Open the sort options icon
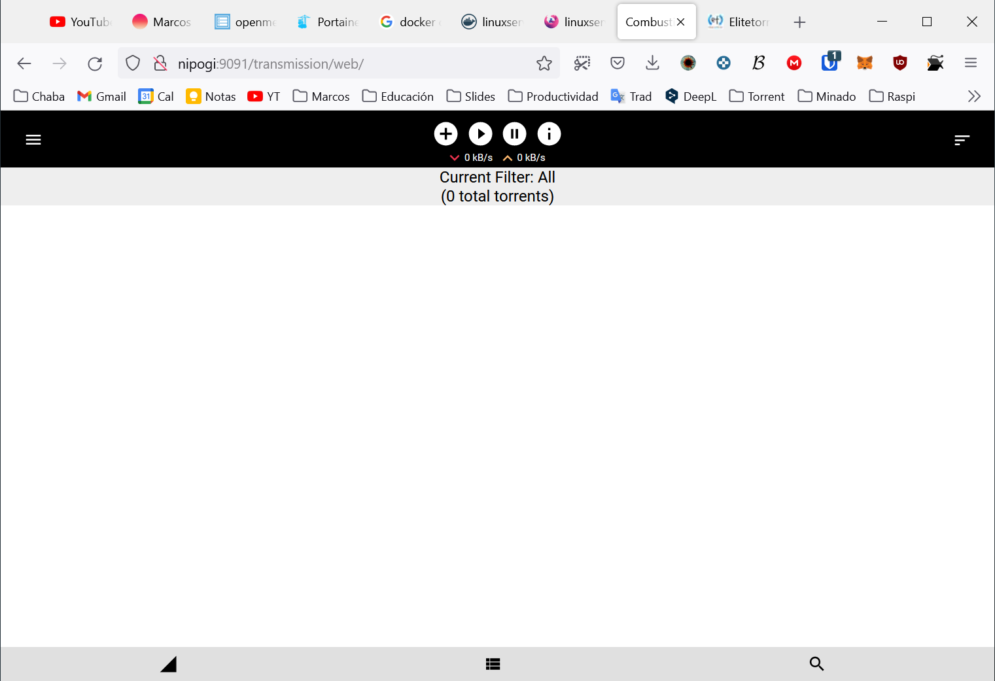The height and width of the screenshot is (681, 995). [x=962, y=140]
